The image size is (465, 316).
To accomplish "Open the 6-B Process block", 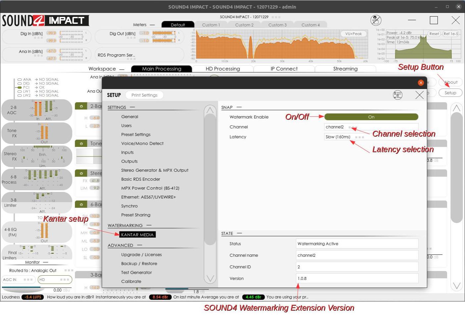I will pos(37,180).
